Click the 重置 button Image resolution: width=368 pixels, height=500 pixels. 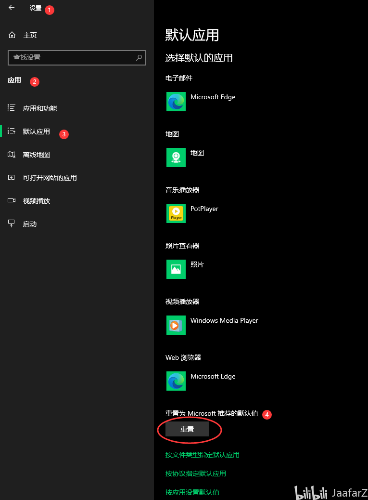coord(187,429)
